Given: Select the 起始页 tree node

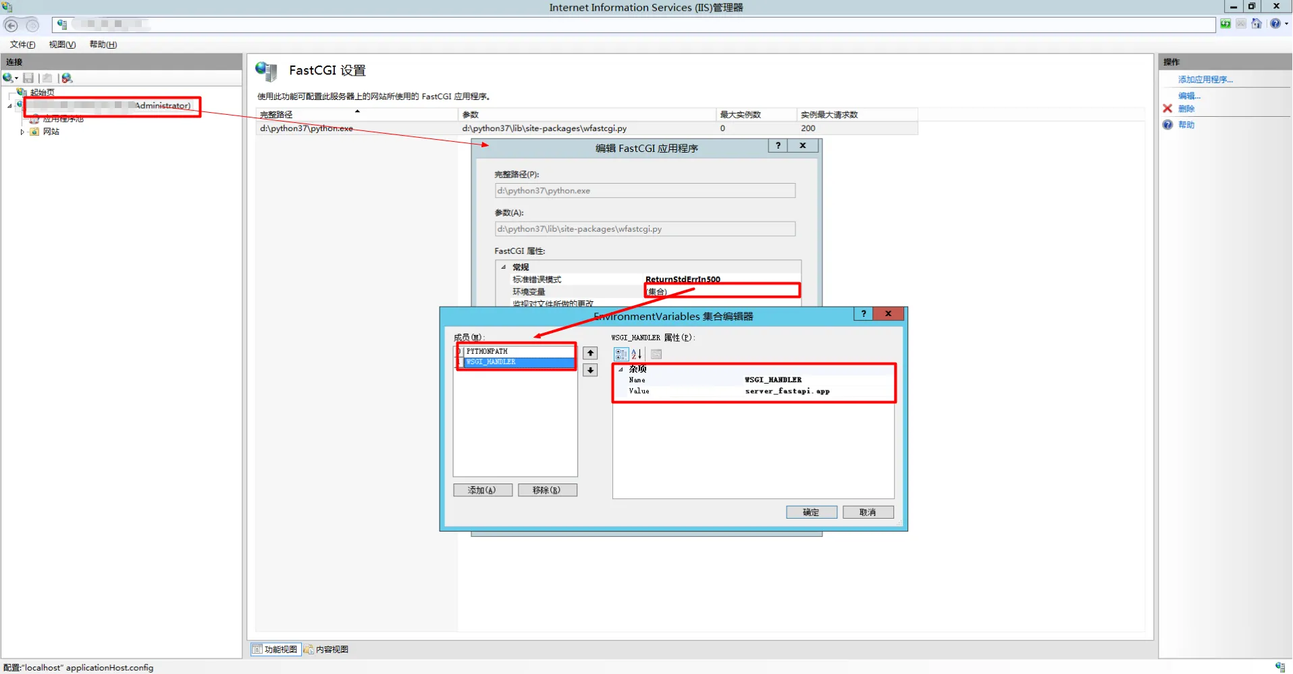Looking at the screenshot, I should pos(42,93).
